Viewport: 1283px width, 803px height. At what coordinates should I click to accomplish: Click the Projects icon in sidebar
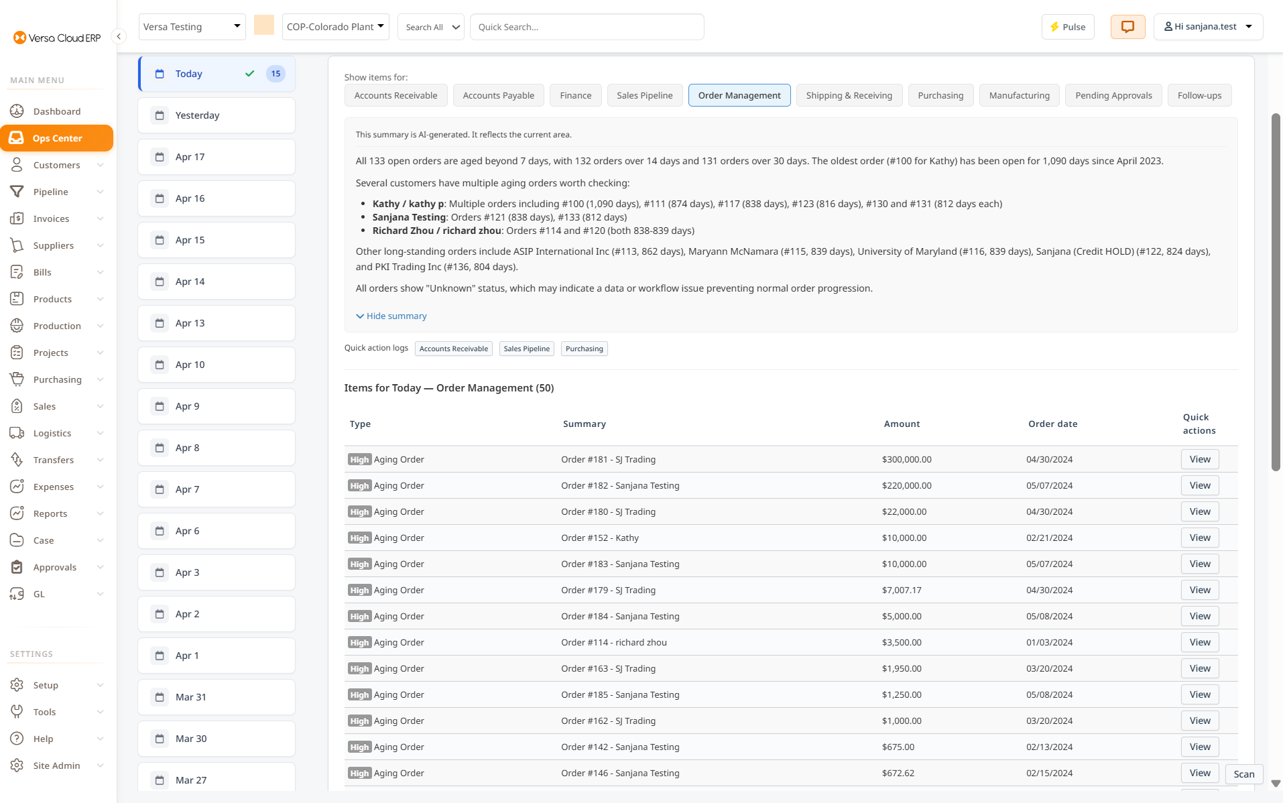click(x=17, y=353)
